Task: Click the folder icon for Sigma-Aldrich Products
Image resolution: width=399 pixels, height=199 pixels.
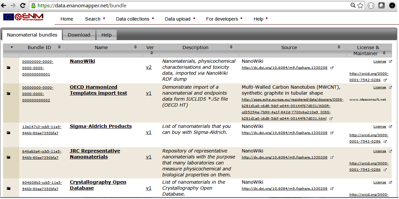Action: click(x=8, y=133)
